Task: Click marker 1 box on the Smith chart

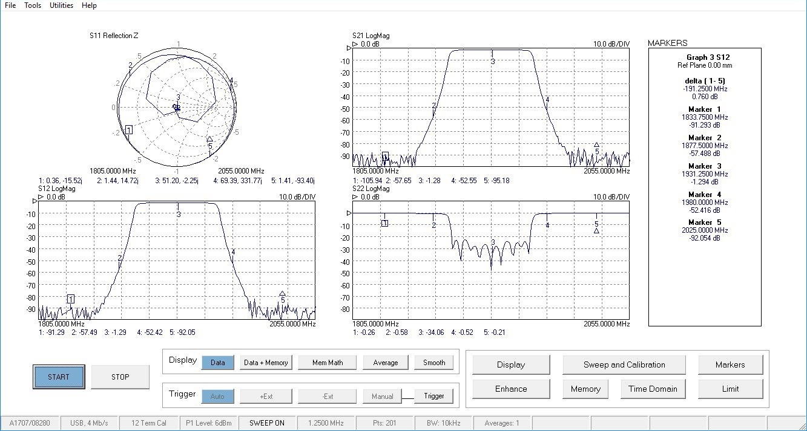Action: pos(129,129)
